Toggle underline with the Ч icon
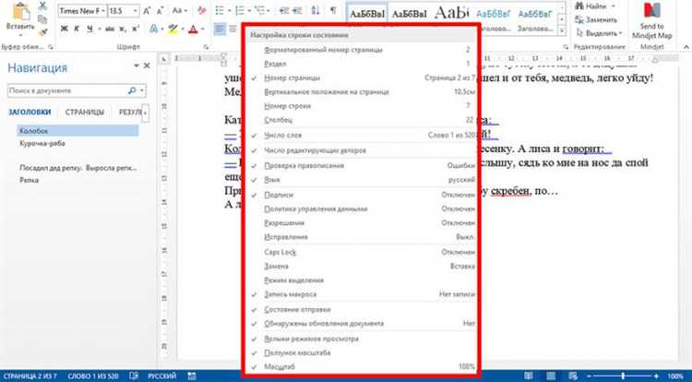Screen dimensions: 692x382 pyautogui.click(x=89, y=30)
